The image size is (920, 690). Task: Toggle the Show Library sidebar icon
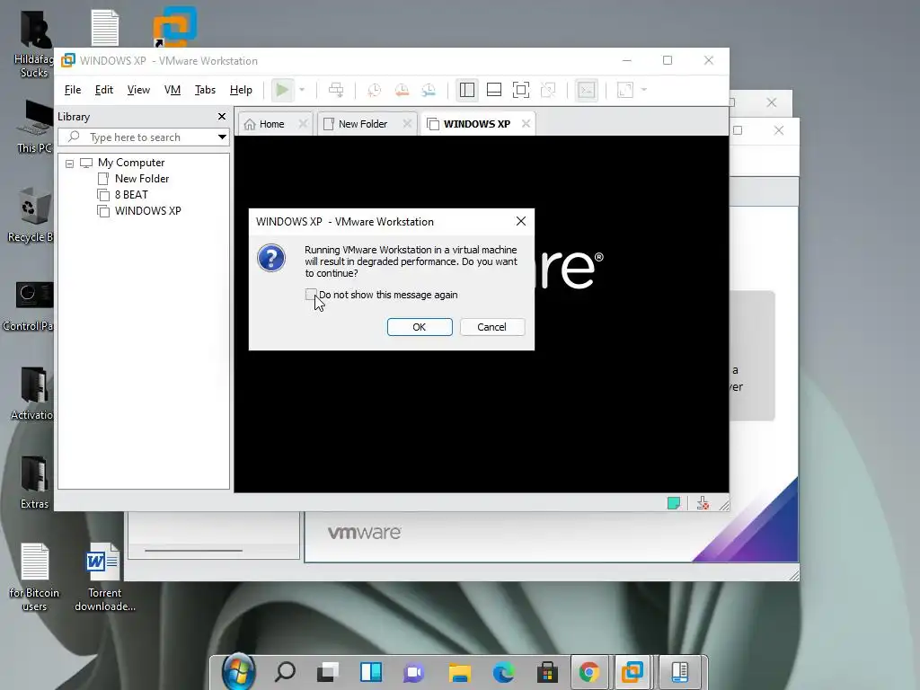[467, 90]
